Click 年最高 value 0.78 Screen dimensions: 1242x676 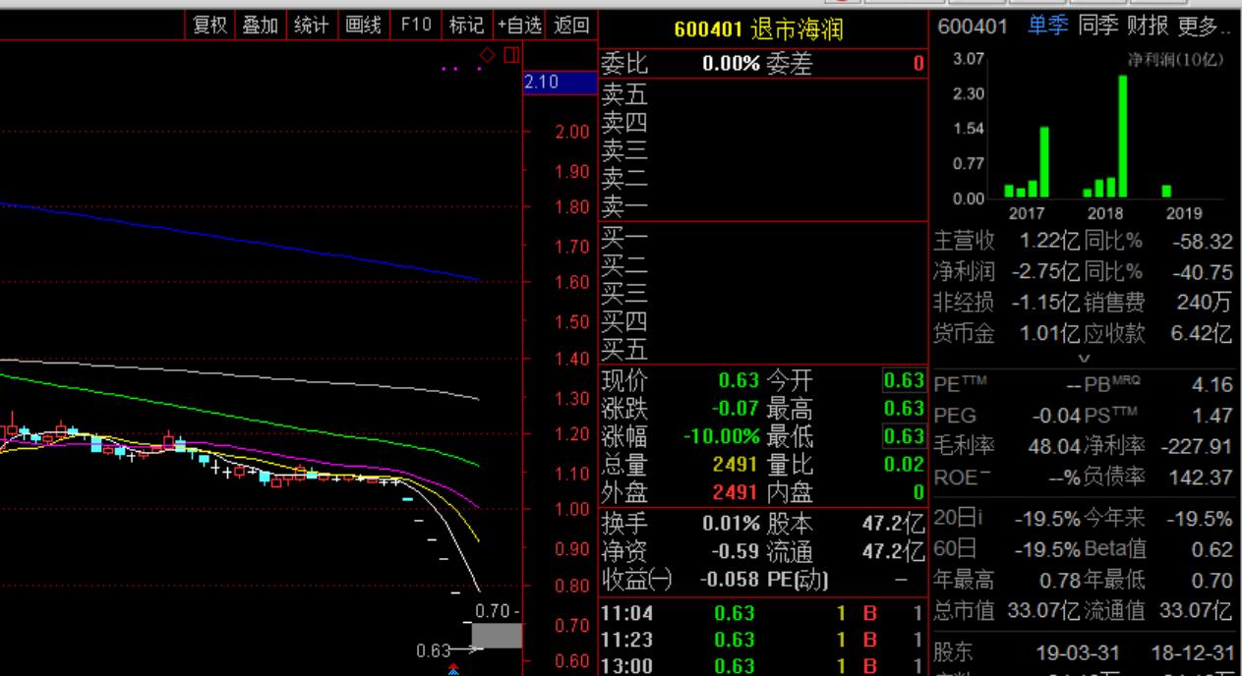[x=1061, y=581]
